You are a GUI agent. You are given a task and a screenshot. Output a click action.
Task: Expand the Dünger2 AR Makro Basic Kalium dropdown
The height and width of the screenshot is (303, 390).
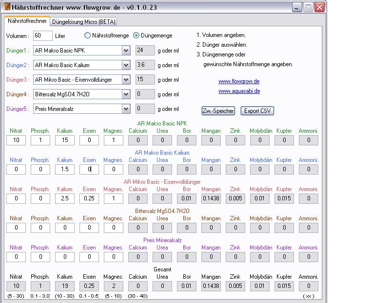pos(126,65)
